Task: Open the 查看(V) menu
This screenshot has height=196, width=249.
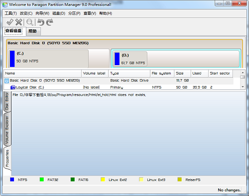Action: tap(90, 13)
